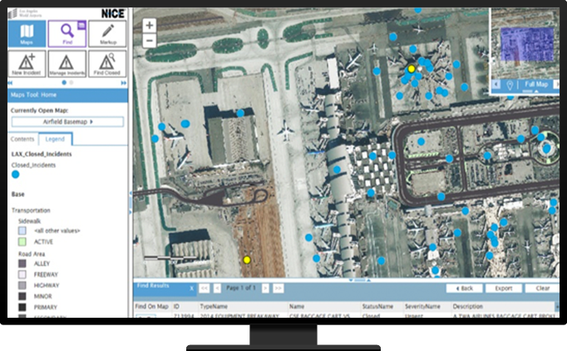Open the Maps tool
The height and width of the screenshot is (351, 567).
pos(27,33)
